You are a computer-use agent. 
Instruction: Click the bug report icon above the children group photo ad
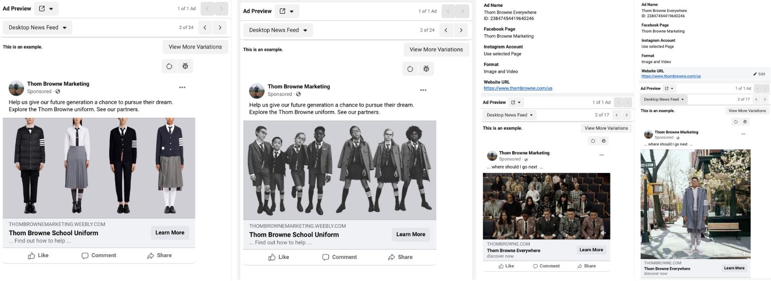pyautogui.click(x=426, y=69)
